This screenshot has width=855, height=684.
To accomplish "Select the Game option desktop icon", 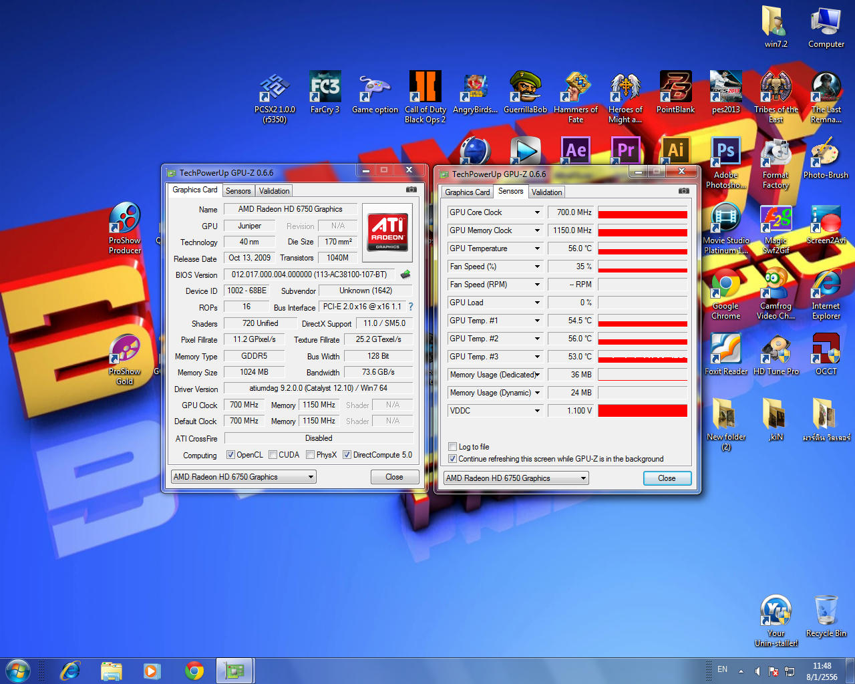I will pos(375,93).
